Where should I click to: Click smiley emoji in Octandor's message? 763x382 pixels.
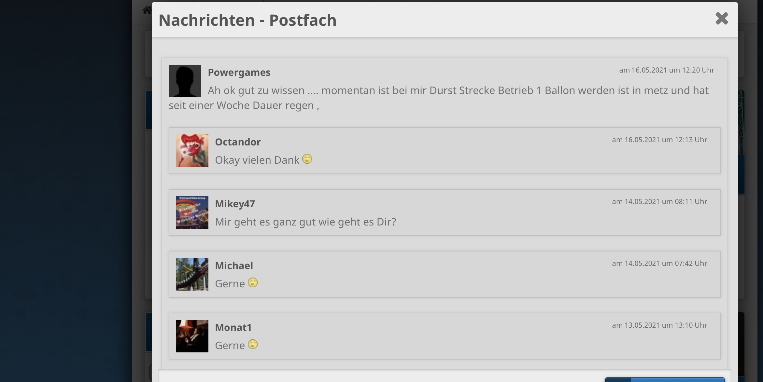[307, 159]
